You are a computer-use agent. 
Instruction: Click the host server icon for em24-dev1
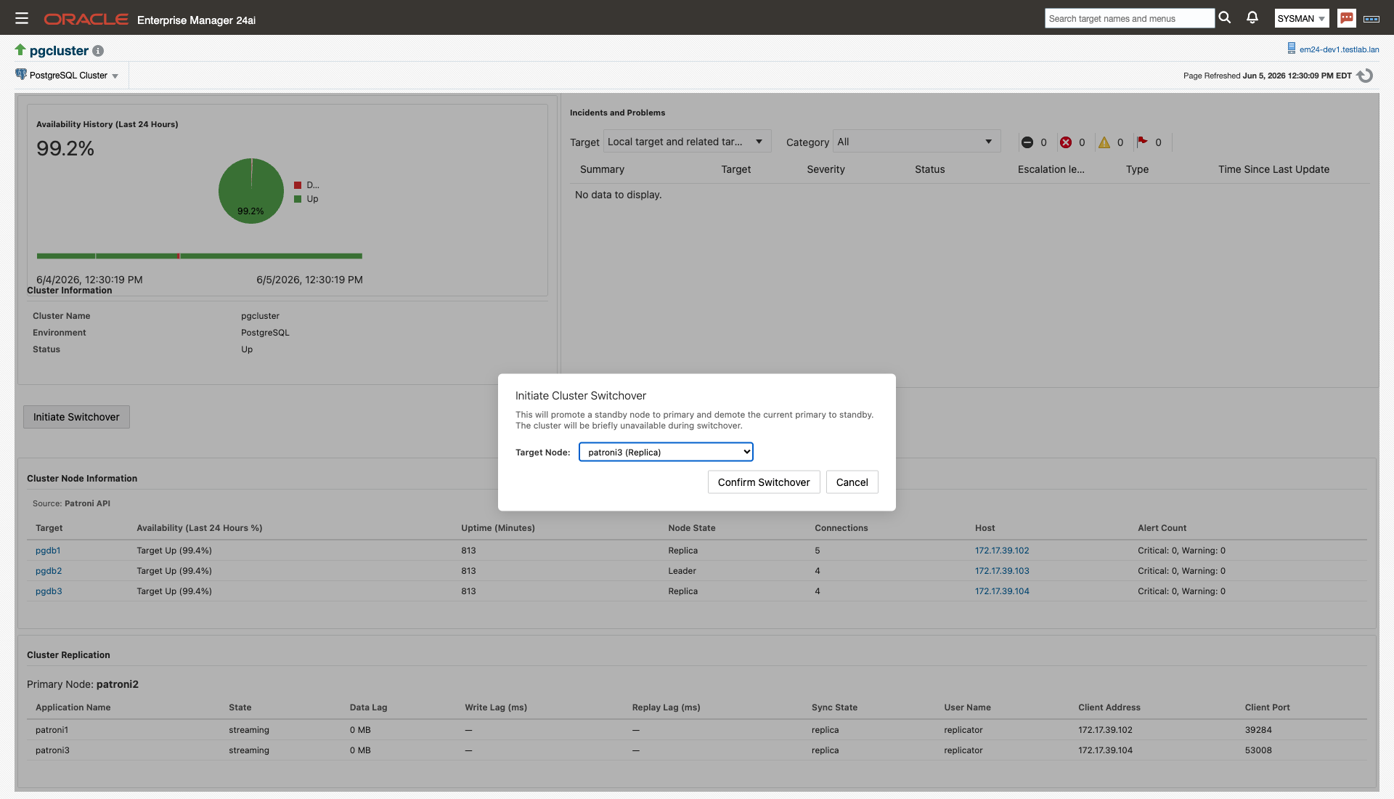click(1292, 49)
